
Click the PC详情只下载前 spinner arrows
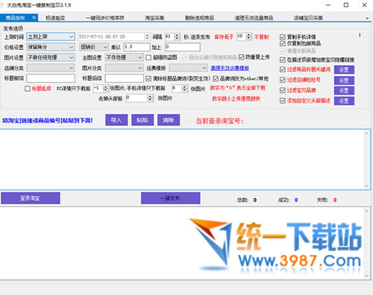point(105,88)
